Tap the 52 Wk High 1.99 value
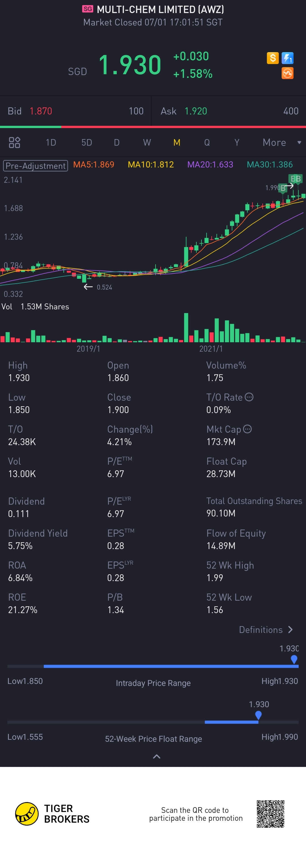Viewport: 306px width, 861px height. pyautogui.click(x=215, y=578)
